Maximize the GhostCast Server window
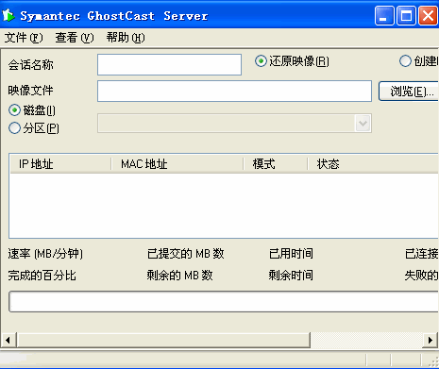This screenshot has height=369, width=439. pos(406,15)
